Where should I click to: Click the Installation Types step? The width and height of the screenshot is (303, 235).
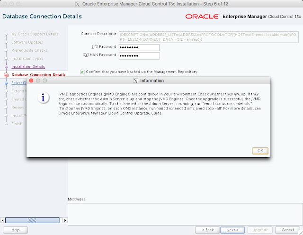[27, 58]
